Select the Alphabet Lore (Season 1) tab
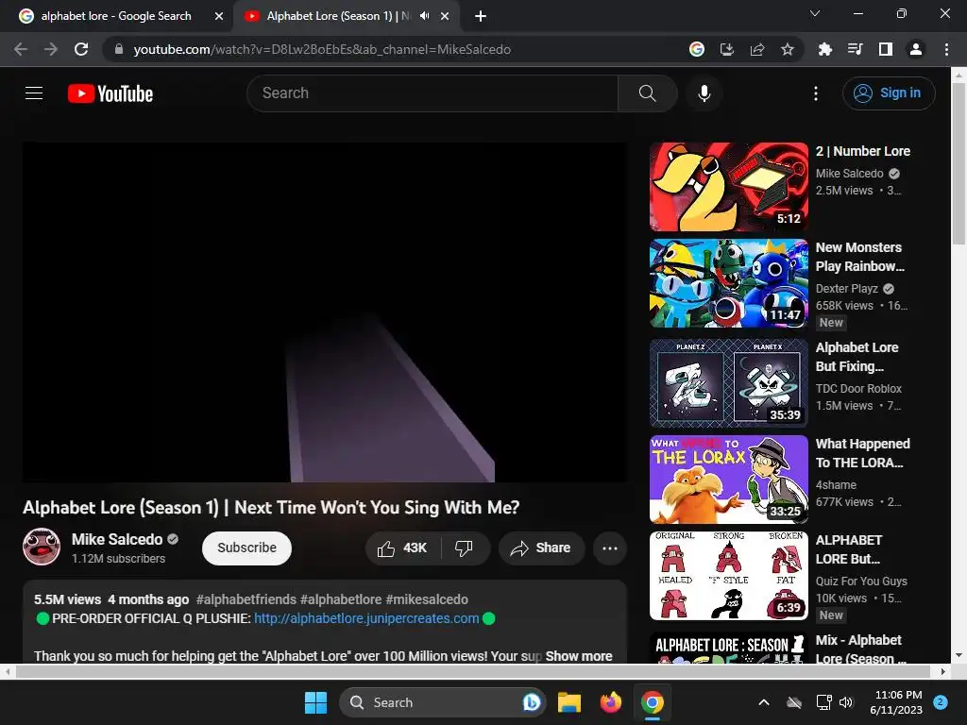 pos(338,16)
